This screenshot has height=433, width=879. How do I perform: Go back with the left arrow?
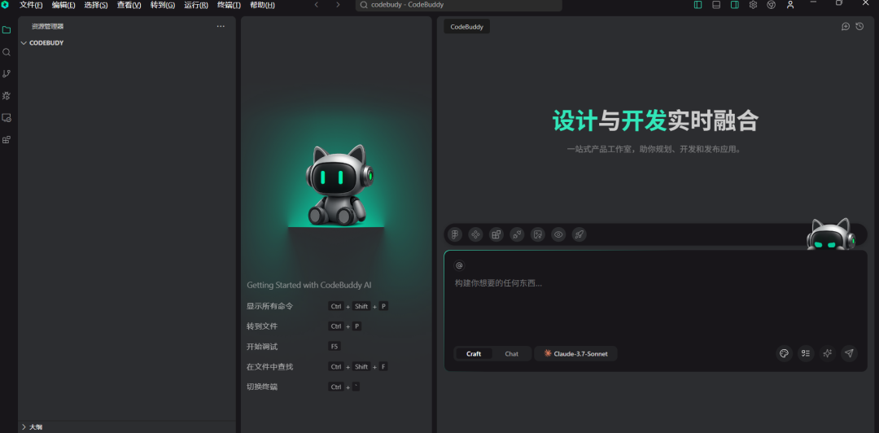[316, 5]
